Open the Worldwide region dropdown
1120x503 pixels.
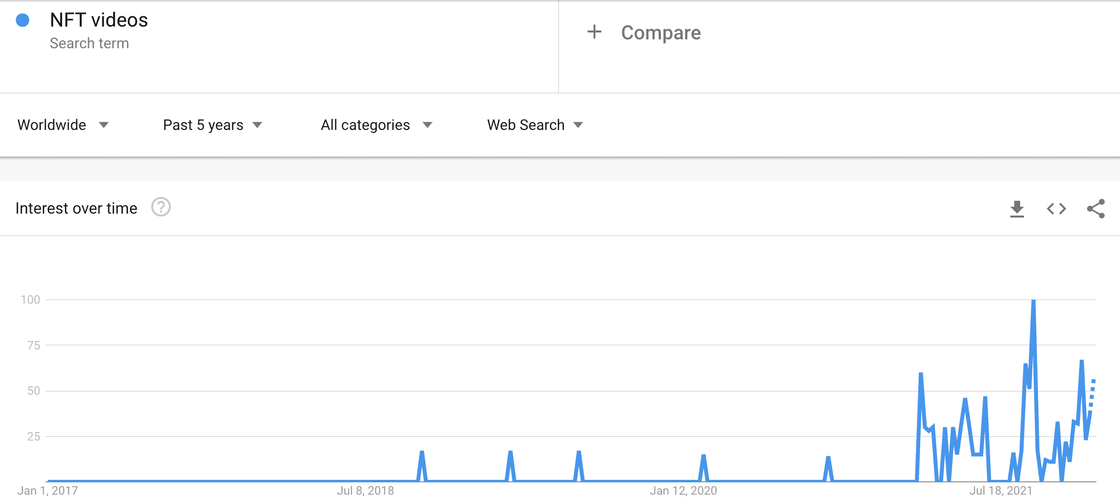(x=63, y=125)
